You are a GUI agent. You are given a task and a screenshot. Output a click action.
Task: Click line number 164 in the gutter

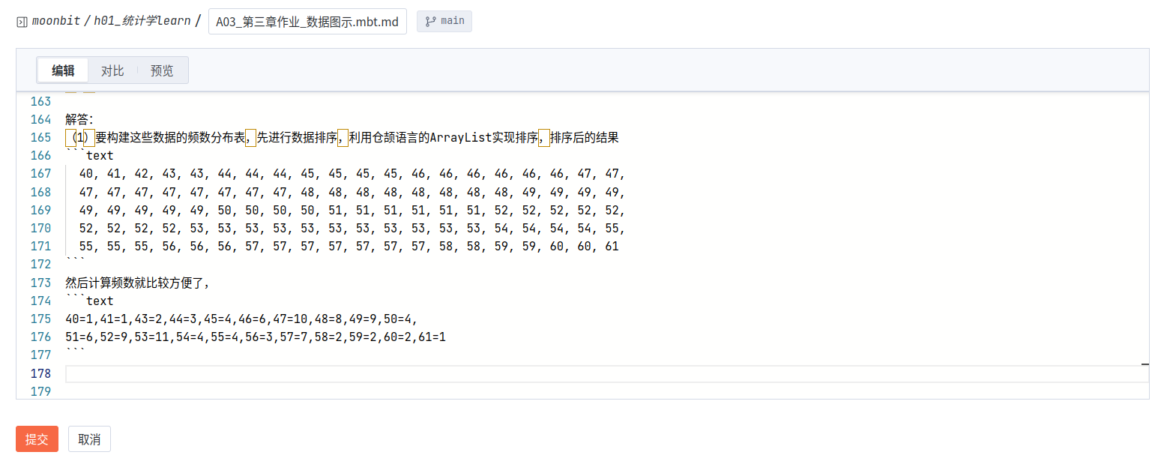pos(41,119)
